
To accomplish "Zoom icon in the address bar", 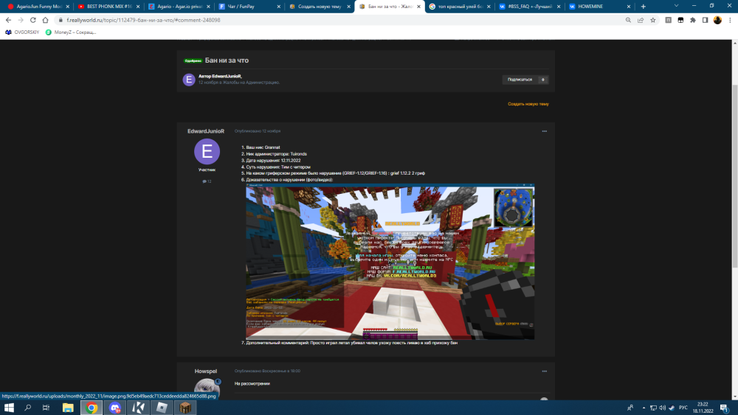I will coord(628,20).
